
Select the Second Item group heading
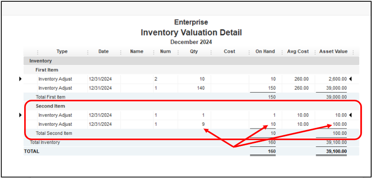(50, 106)
